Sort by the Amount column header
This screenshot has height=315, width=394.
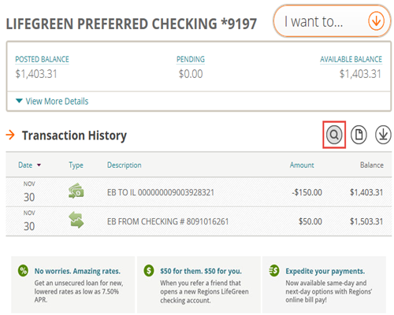point(302,165)
